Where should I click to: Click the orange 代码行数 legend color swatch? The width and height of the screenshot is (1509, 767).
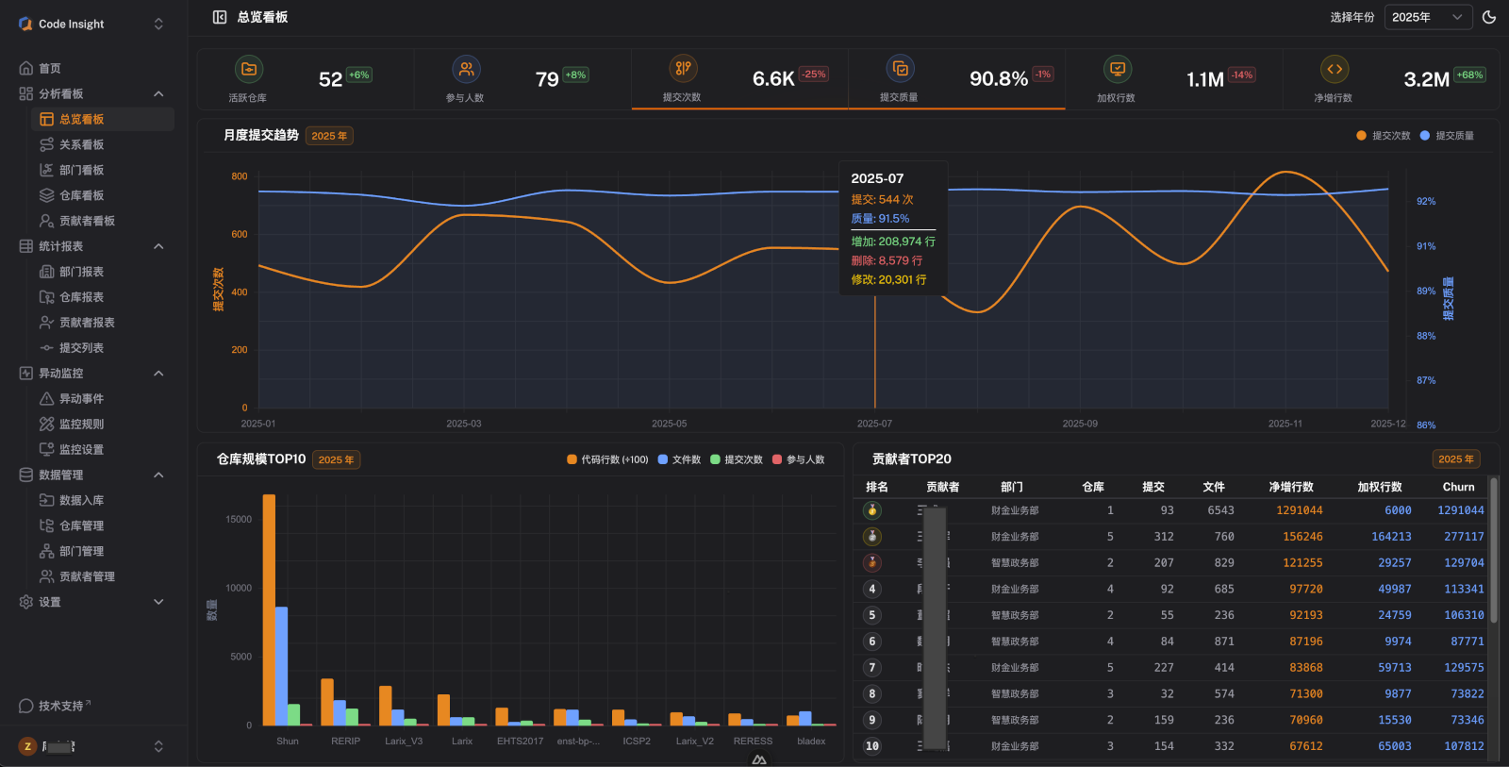tap(572, 460)
